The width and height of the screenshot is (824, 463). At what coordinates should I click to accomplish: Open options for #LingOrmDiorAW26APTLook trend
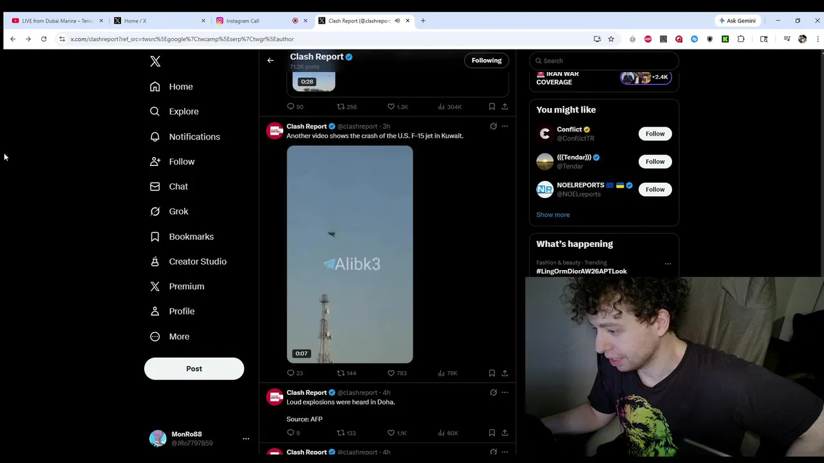tap(668, 264)
